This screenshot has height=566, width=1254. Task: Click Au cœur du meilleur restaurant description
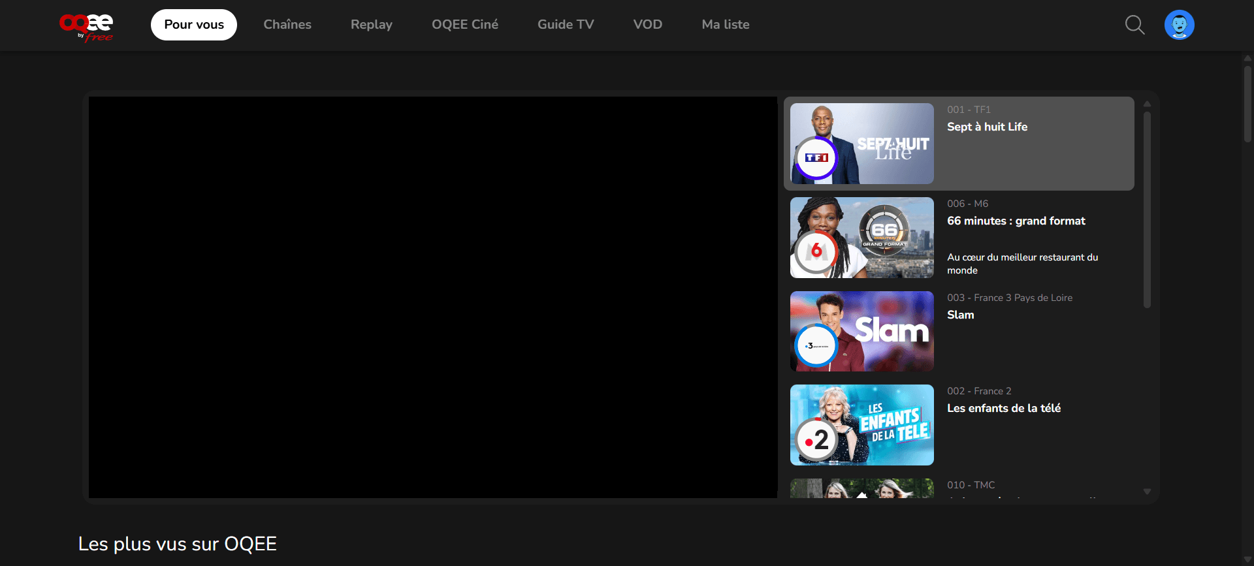point(1023,264)
